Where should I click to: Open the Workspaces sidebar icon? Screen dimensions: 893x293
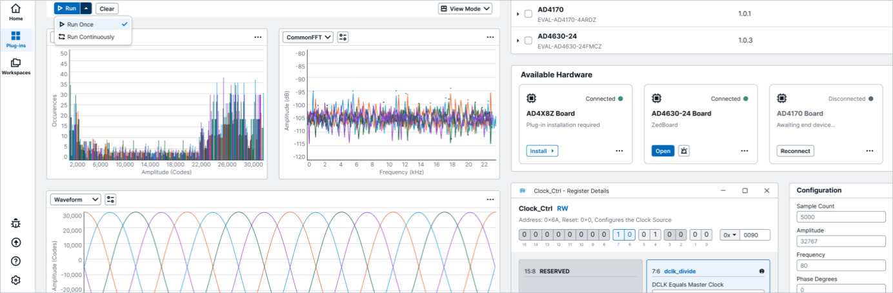click(16, 66)
